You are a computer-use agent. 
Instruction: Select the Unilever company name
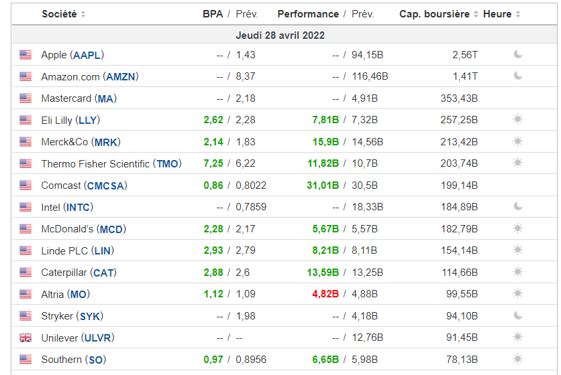(60, 337)
